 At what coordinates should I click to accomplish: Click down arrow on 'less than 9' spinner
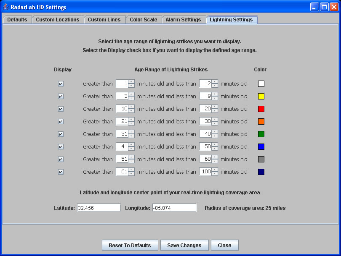215,98
